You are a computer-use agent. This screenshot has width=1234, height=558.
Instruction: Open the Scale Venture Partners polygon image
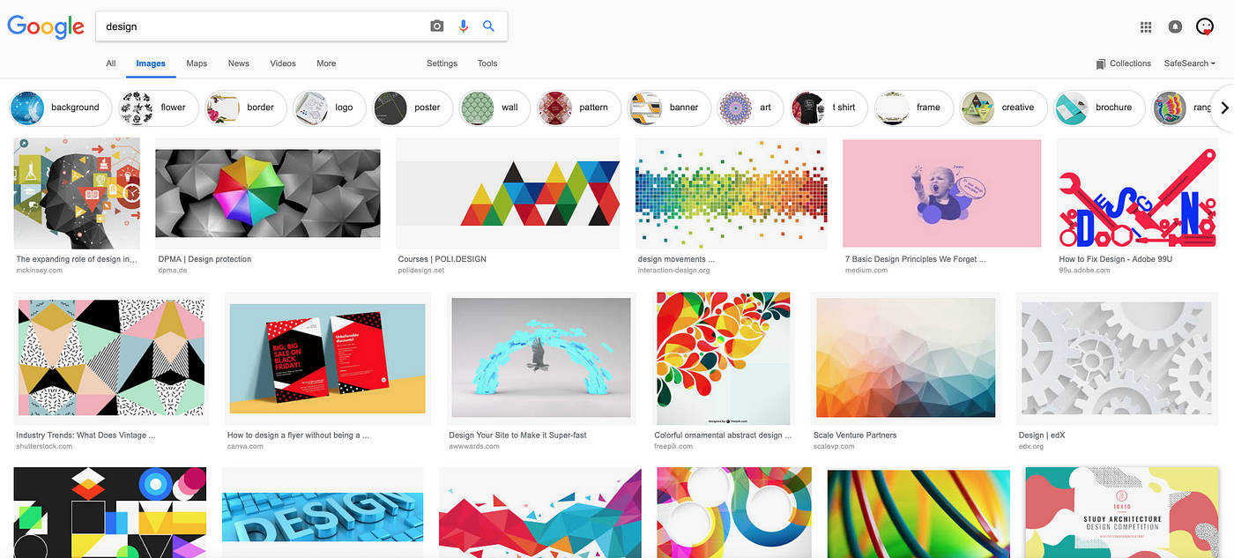(905, 358)
